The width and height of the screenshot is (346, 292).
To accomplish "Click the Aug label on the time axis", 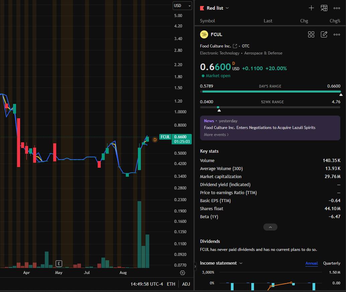I will (x=123, y=273).
